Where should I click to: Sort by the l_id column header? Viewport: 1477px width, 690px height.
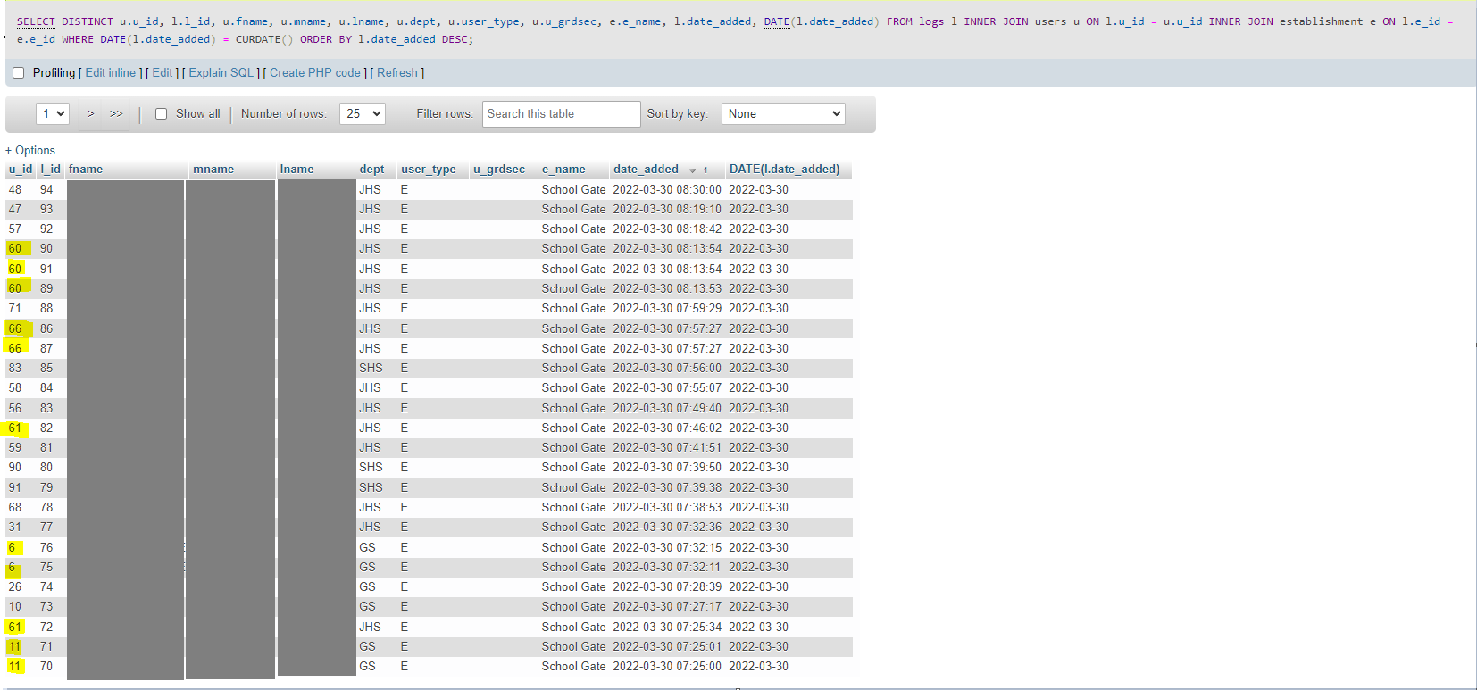click(x=50, y=170)
